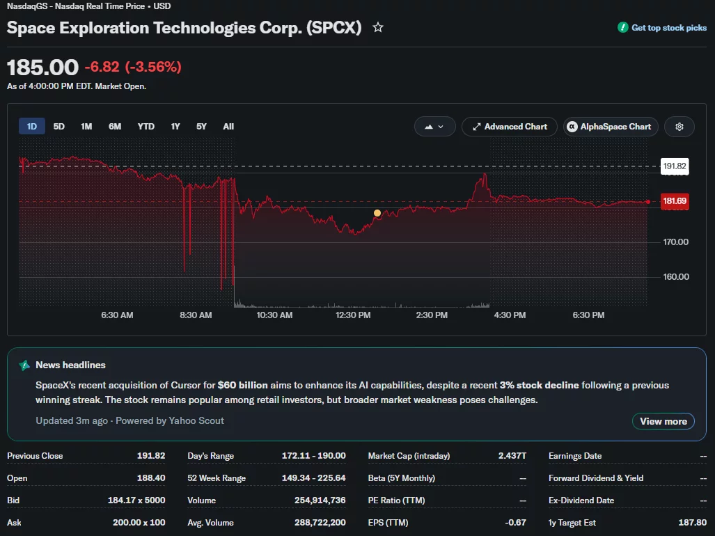The height and width of the screenshot is (536, 715).
Task: Click the yellow event marker on chart
Action: (x=377, y=213)
